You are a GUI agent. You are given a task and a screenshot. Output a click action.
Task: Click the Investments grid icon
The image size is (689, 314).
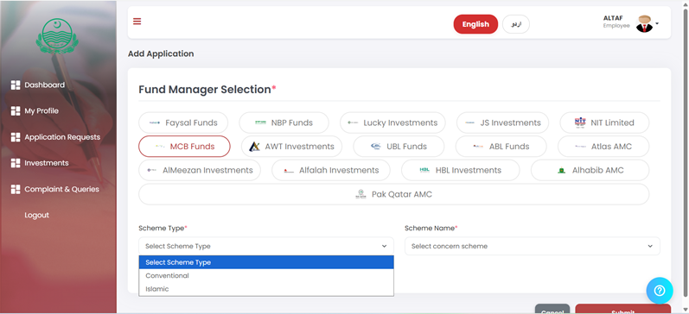pyautogui.click(x=16, y=163)
